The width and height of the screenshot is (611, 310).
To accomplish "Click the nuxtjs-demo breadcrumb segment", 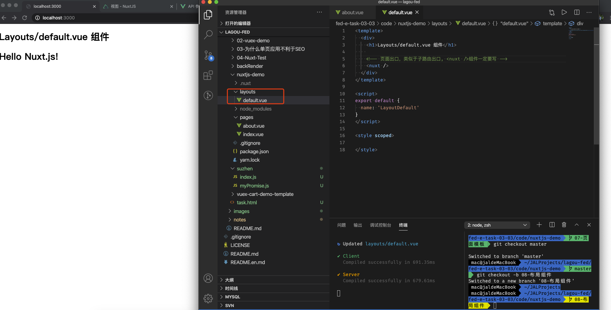I will [x=412, y=23].
